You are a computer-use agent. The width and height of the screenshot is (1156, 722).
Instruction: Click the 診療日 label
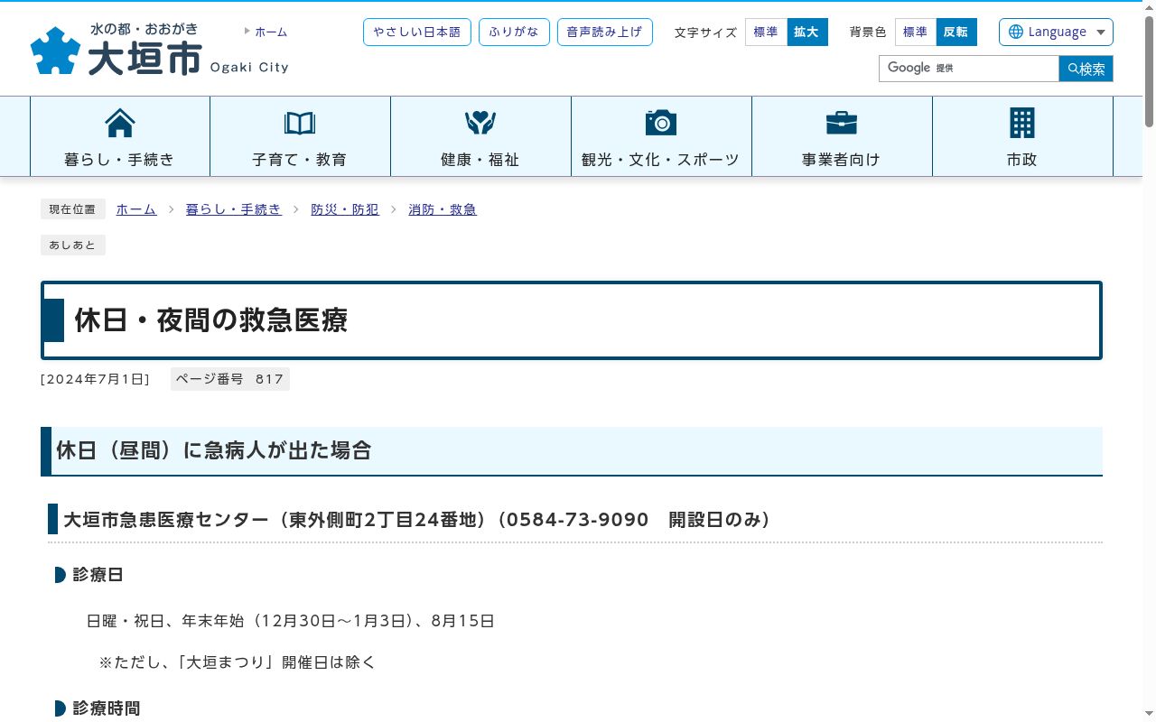pos(98,575)
